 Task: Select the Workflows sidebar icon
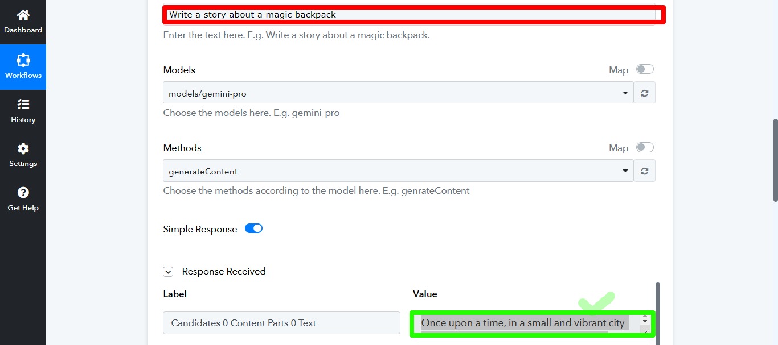click(23, 60)
